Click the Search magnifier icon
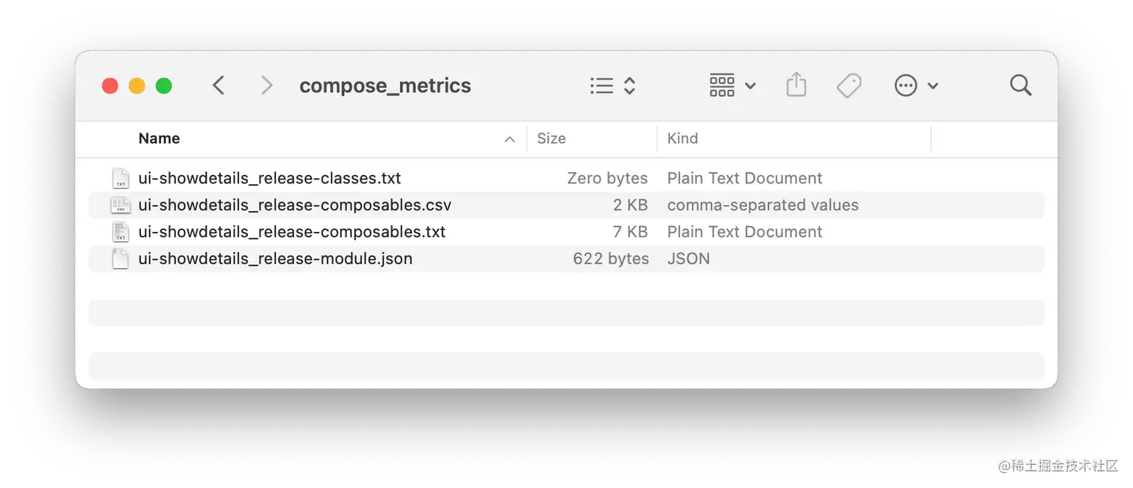 pyautogui.click(x=1020, y=85)
